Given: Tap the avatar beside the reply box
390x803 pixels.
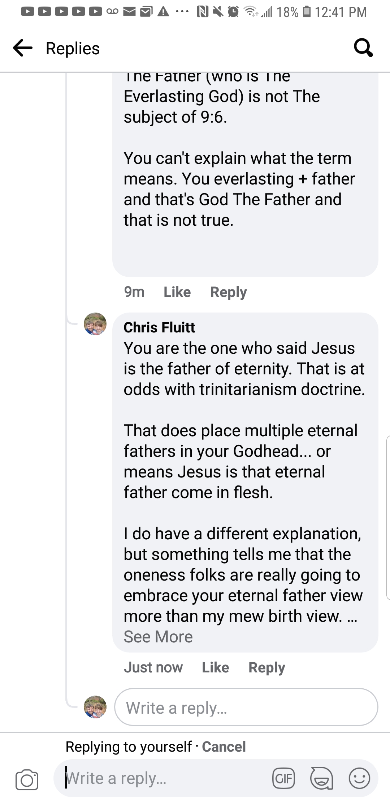Looking at the screenshot, I should coord(95,707).
